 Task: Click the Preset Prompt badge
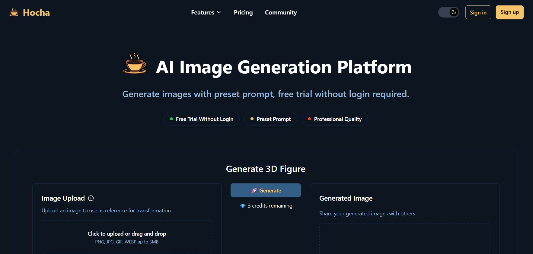click(x=271, y=119)
